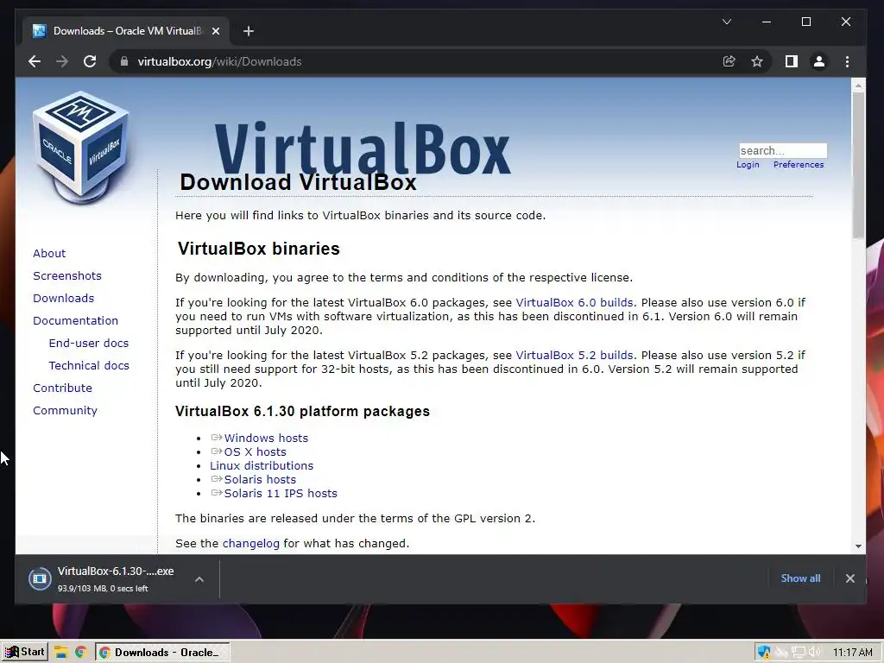Viewport: 884px width, 663px height.
Task: Show all downloads
Action: tap(800, 578)
